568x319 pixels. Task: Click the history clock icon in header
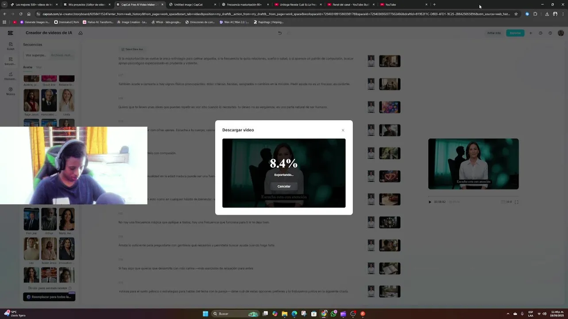541,33
